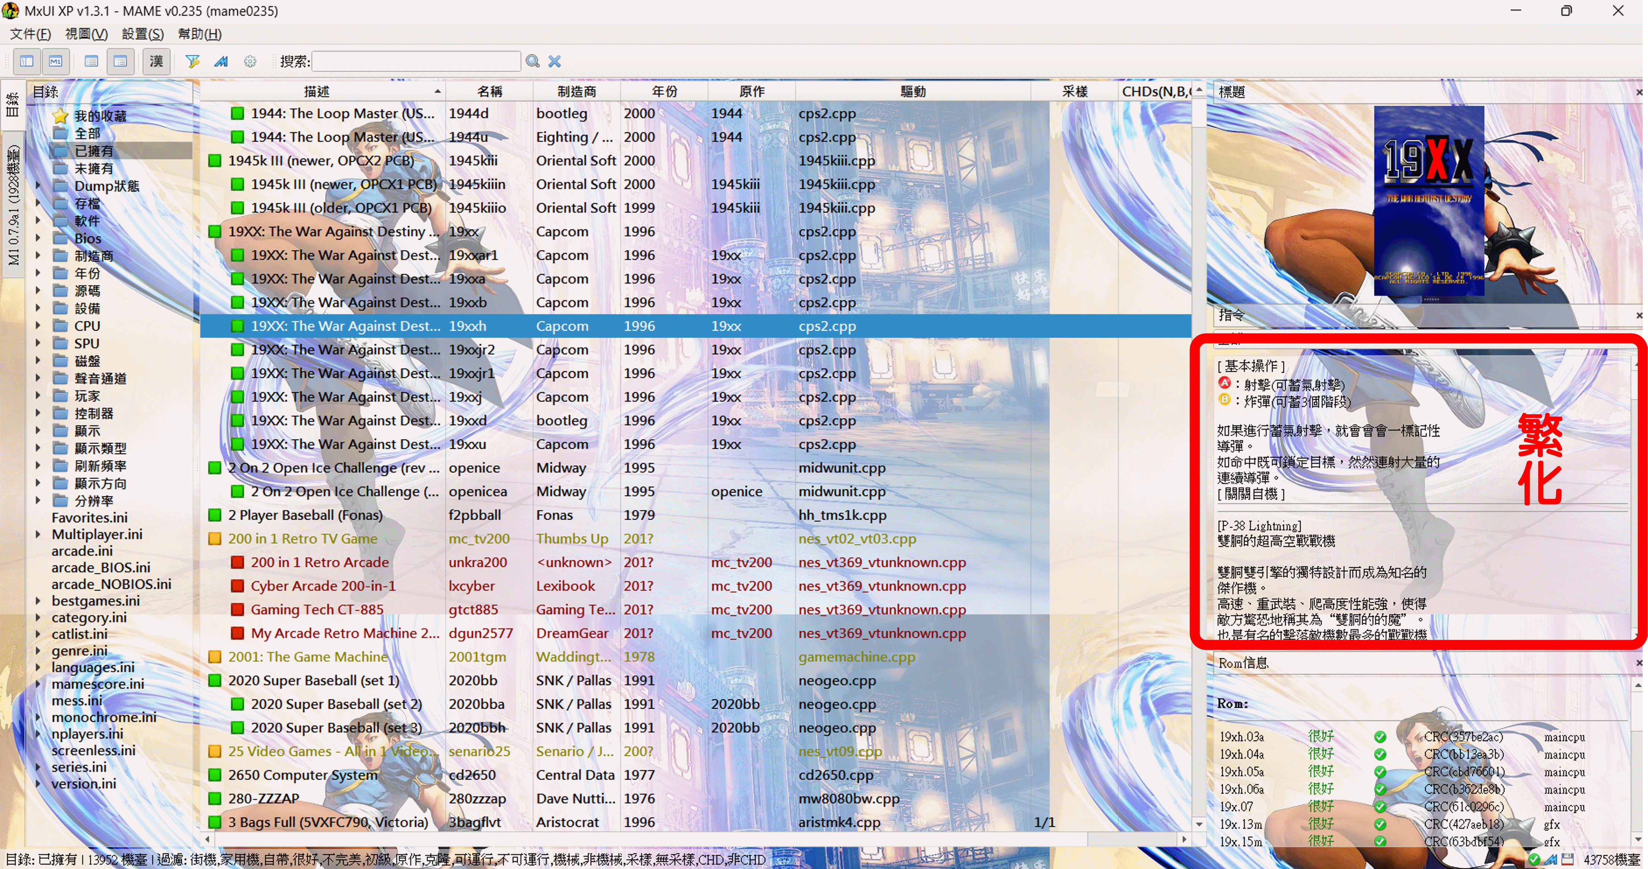Click green status icon of 19XX: The War Against Destiny parent row
Image resolution: width=1648 pixels, height=869 pixels.
coord(215,232)
